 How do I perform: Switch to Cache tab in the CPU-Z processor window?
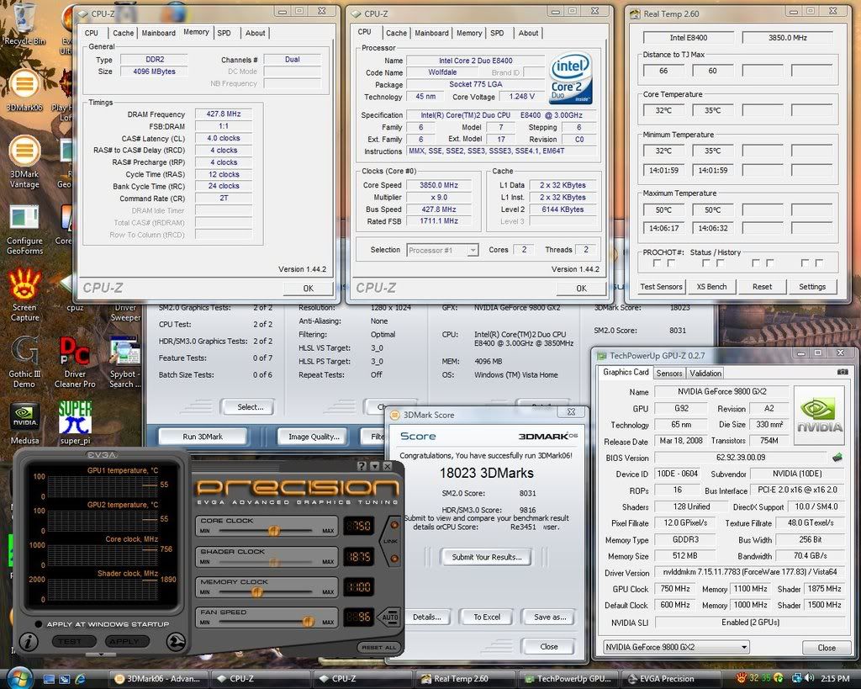click(x=396, y=33)
